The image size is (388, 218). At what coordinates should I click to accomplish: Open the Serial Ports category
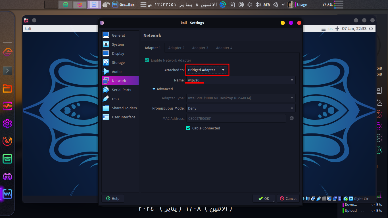[120, 90]
